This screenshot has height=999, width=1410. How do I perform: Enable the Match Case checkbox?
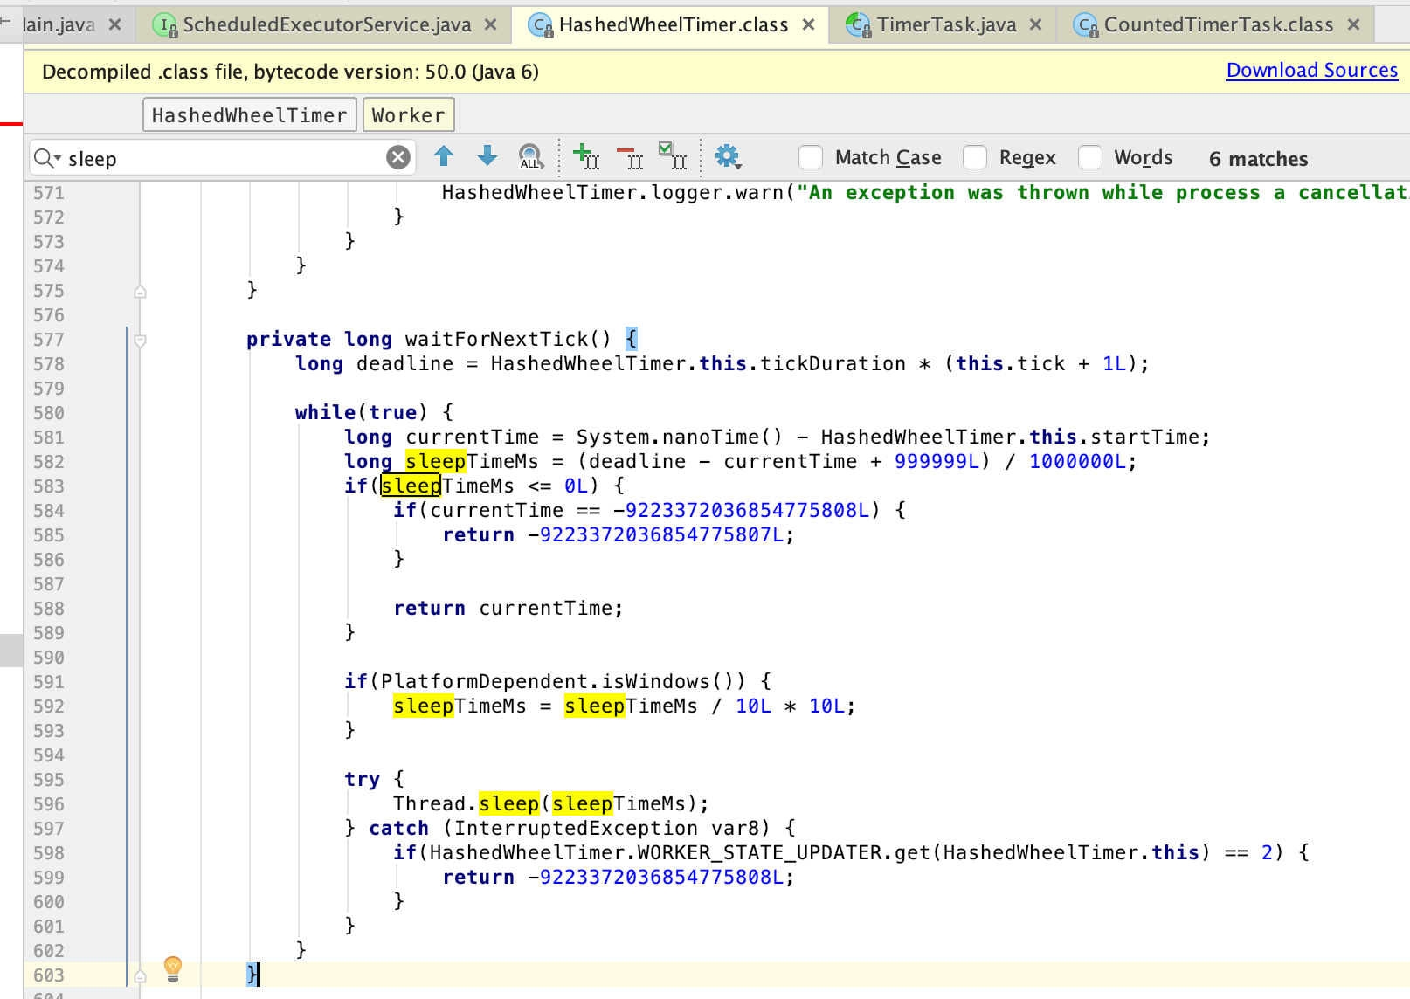pyautogui.click(x=811, y=157)
